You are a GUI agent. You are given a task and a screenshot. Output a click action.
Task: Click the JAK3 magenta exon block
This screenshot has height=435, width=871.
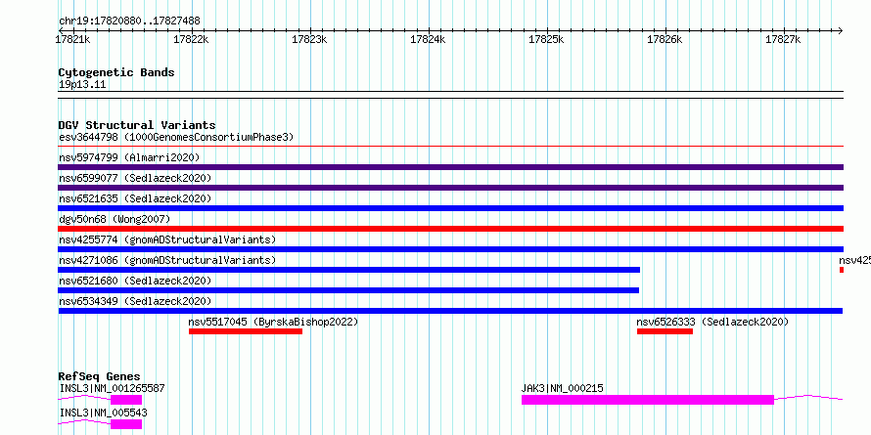tap(648, 400)
